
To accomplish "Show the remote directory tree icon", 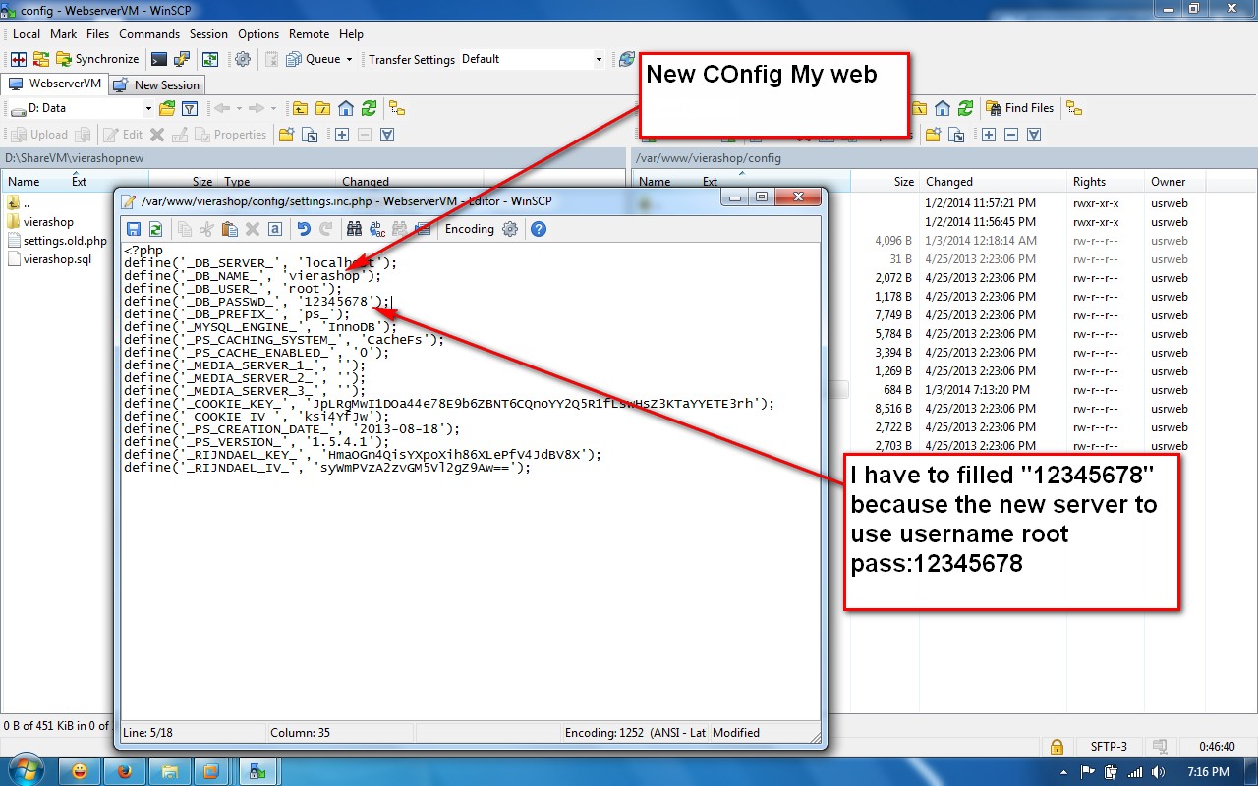I will (x=1074, y=108).
